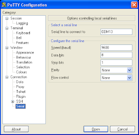Collapse the Connection tree node
This screenshot has width=139, height=135.
coord(7,77)
